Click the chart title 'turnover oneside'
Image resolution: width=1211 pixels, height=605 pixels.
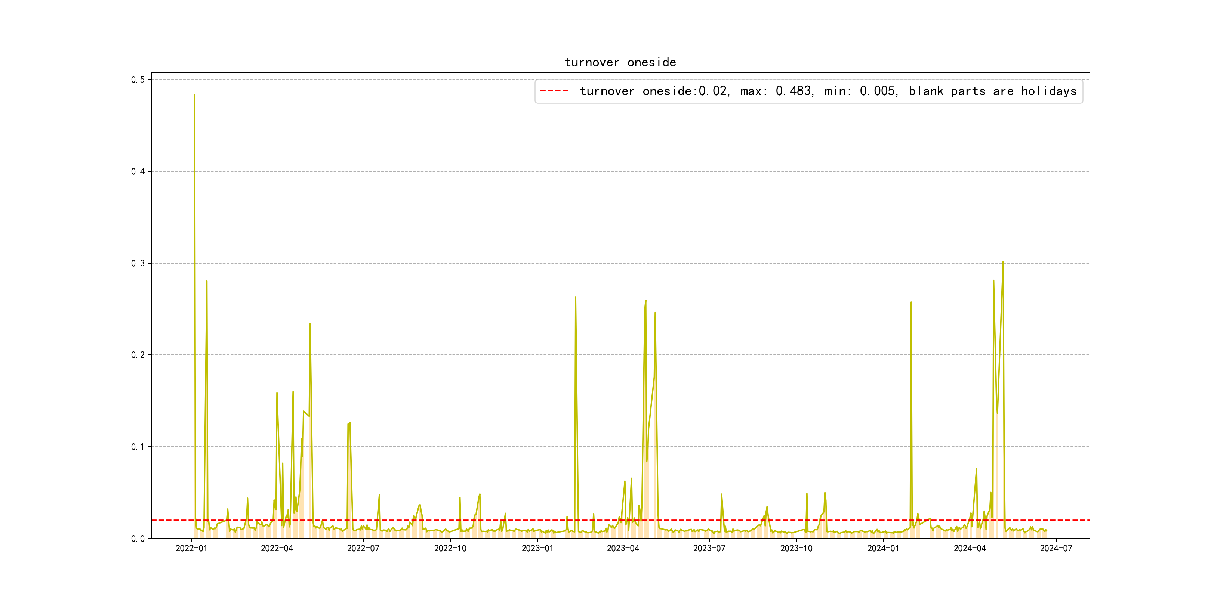pyautogui.click(x=620, y=62)
